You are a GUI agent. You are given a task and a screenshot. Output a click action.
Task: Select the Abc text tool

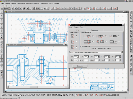pos(2,25)
